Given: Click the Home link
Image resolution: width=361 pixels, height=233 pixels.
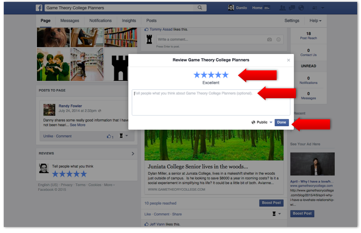Looking at the screenshot, I should coord(257,8).
